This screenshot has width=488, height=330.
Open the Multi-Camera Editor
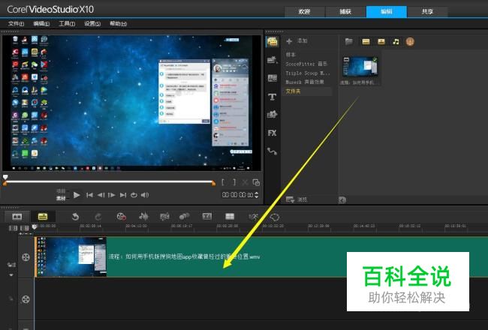(230, 216)
